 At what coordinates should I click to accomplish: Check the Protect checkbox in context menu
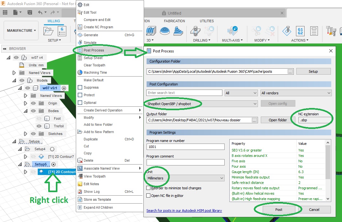[x=80, y=95]
